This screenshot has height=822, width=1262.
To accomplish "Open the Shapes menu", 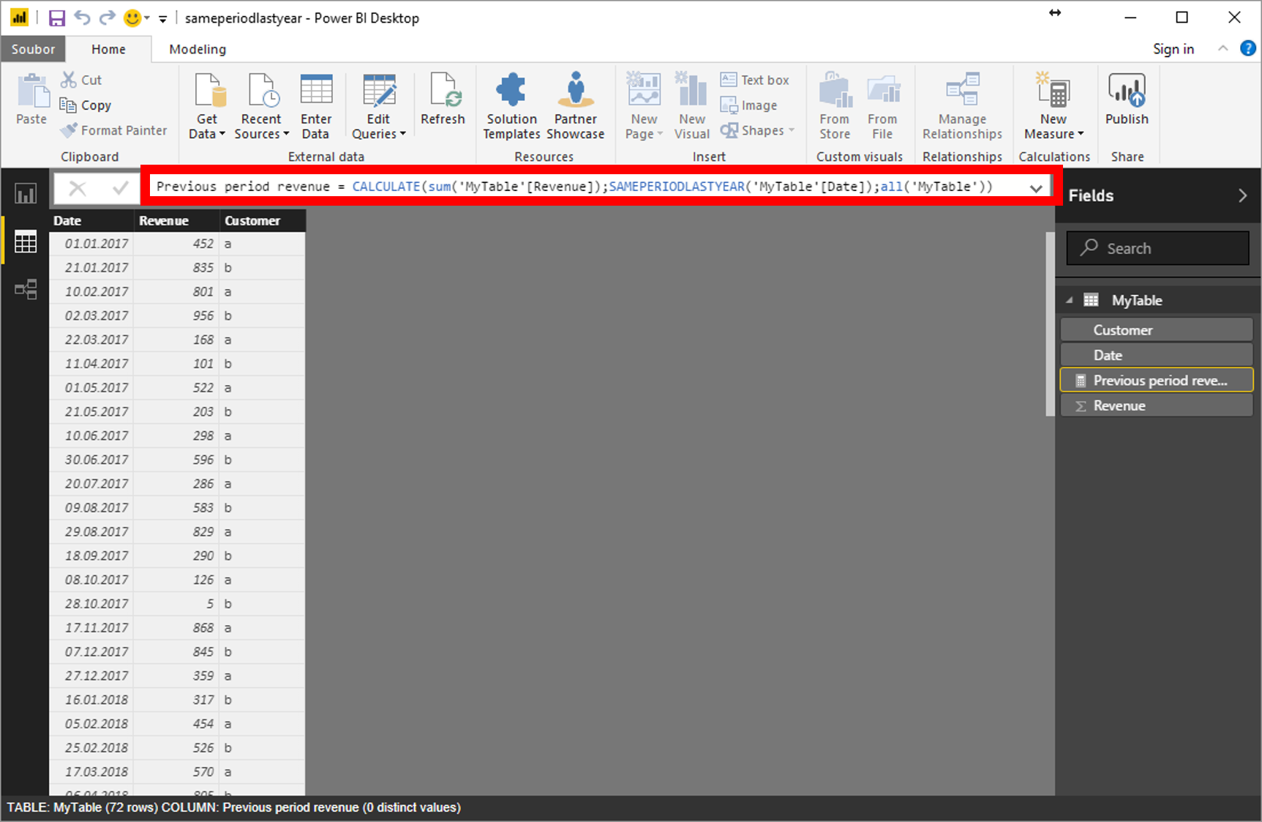I will [x=756, y=130].
